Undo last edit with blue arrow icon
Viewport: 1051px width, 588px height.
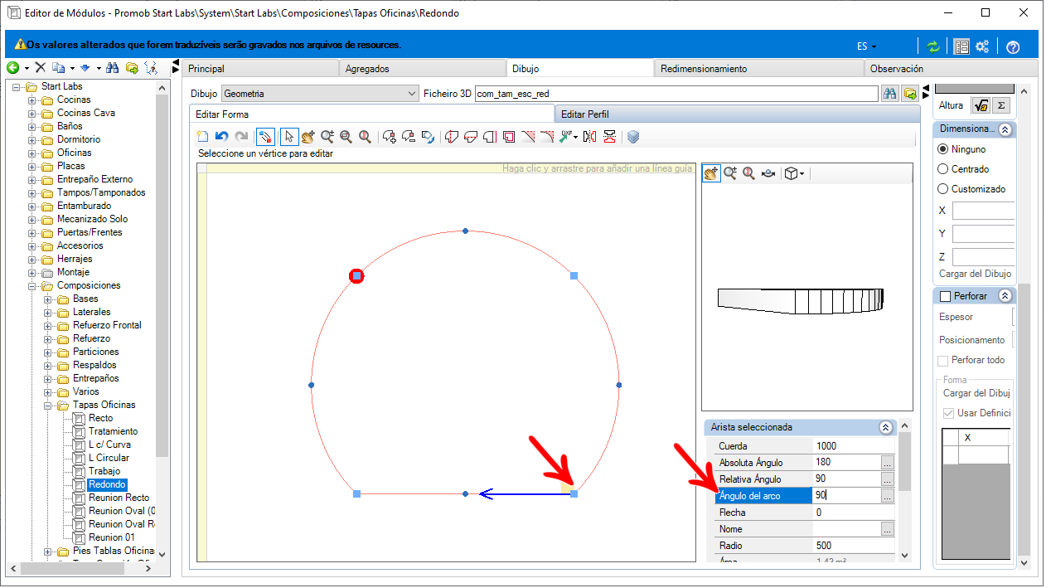[x=221, y=137]
